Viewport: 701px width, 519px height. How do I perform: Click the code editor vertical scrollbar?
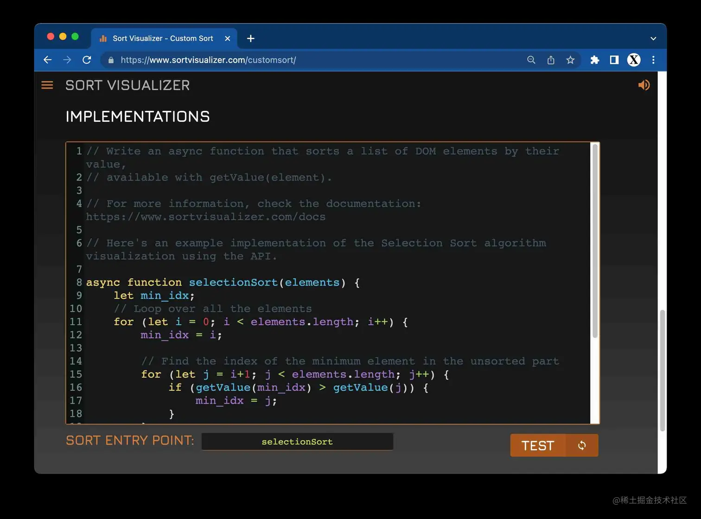coord(595,241)
